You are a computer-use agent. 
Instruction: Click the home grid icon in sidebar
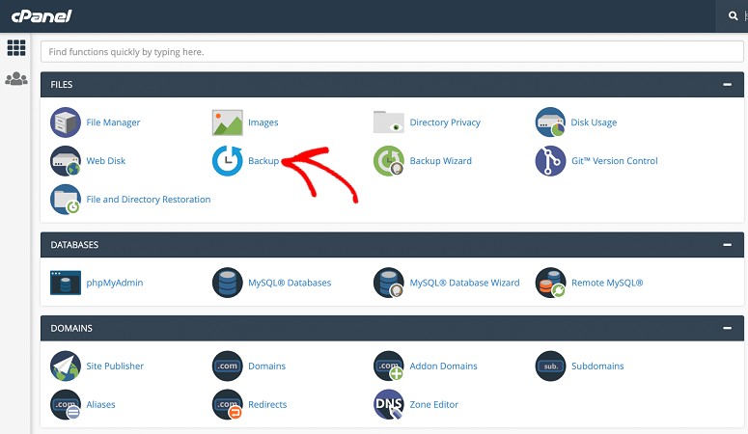click(x=16, y=47)
